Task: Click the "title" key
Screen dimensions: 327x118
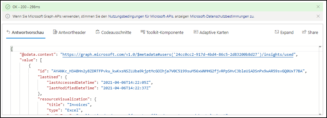Action: pos(55,105)
